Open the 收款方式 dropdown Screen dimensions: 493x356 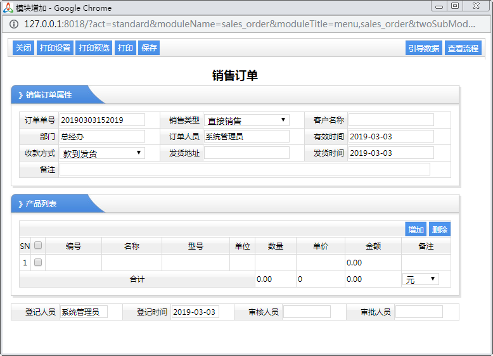102,153
